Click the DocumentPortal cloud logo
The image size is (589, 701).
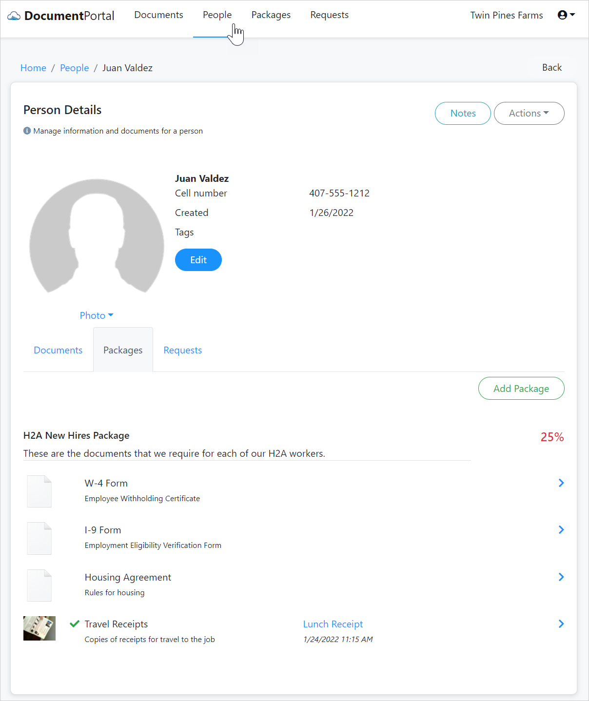click(x=14, y=15)
